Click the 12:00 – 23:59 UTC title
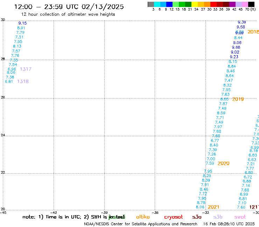The width and height of the screenshot is (259, 227). [x=69, y=7]
